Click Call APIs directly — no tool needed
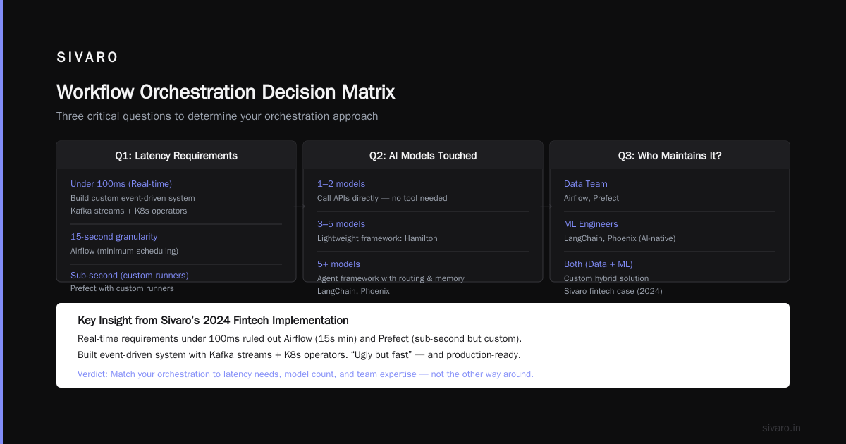This screenshot has width=846, height=444. click(382, 198)
